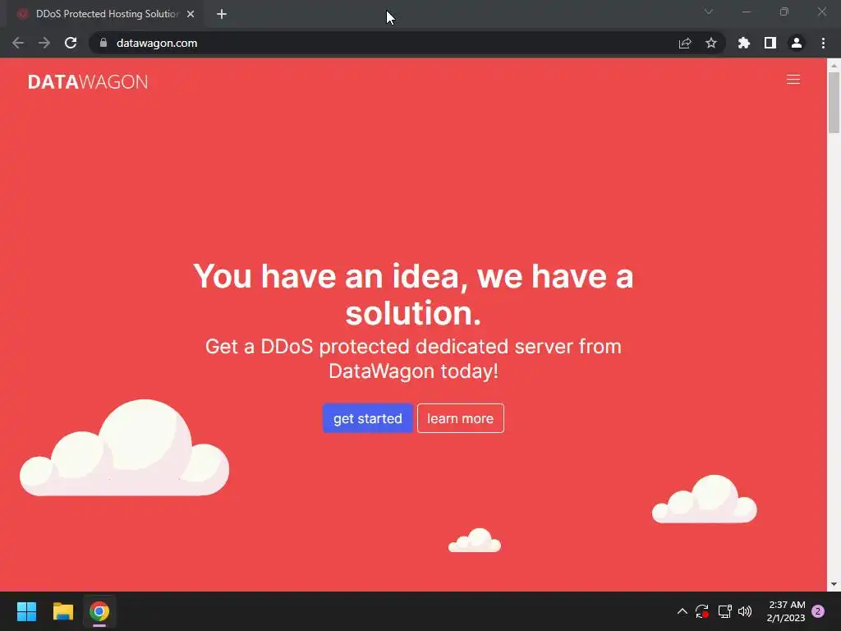Click the sync status tray icon
841x631 pixels.
click(x=702, y=611)
